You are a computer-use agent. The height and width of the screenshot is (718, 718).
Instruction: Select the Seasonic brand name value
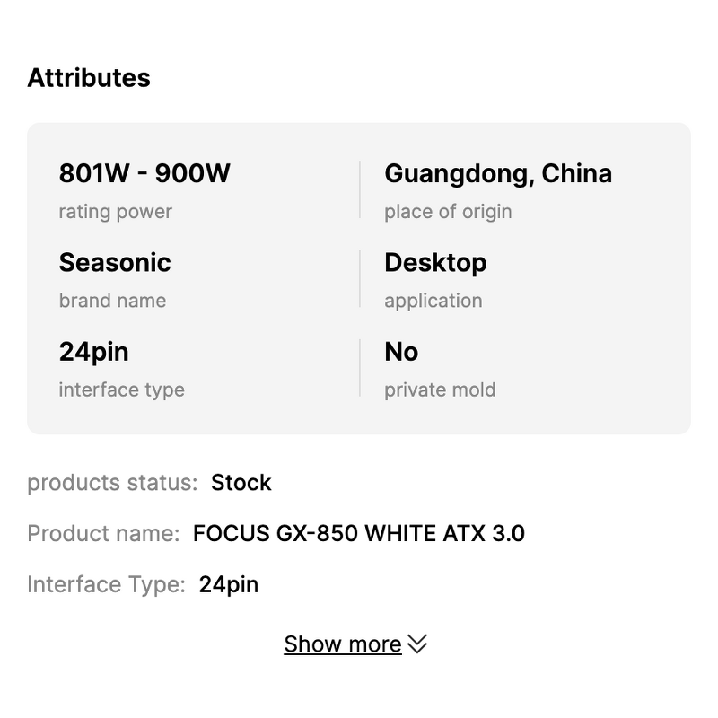click(115, 262)
